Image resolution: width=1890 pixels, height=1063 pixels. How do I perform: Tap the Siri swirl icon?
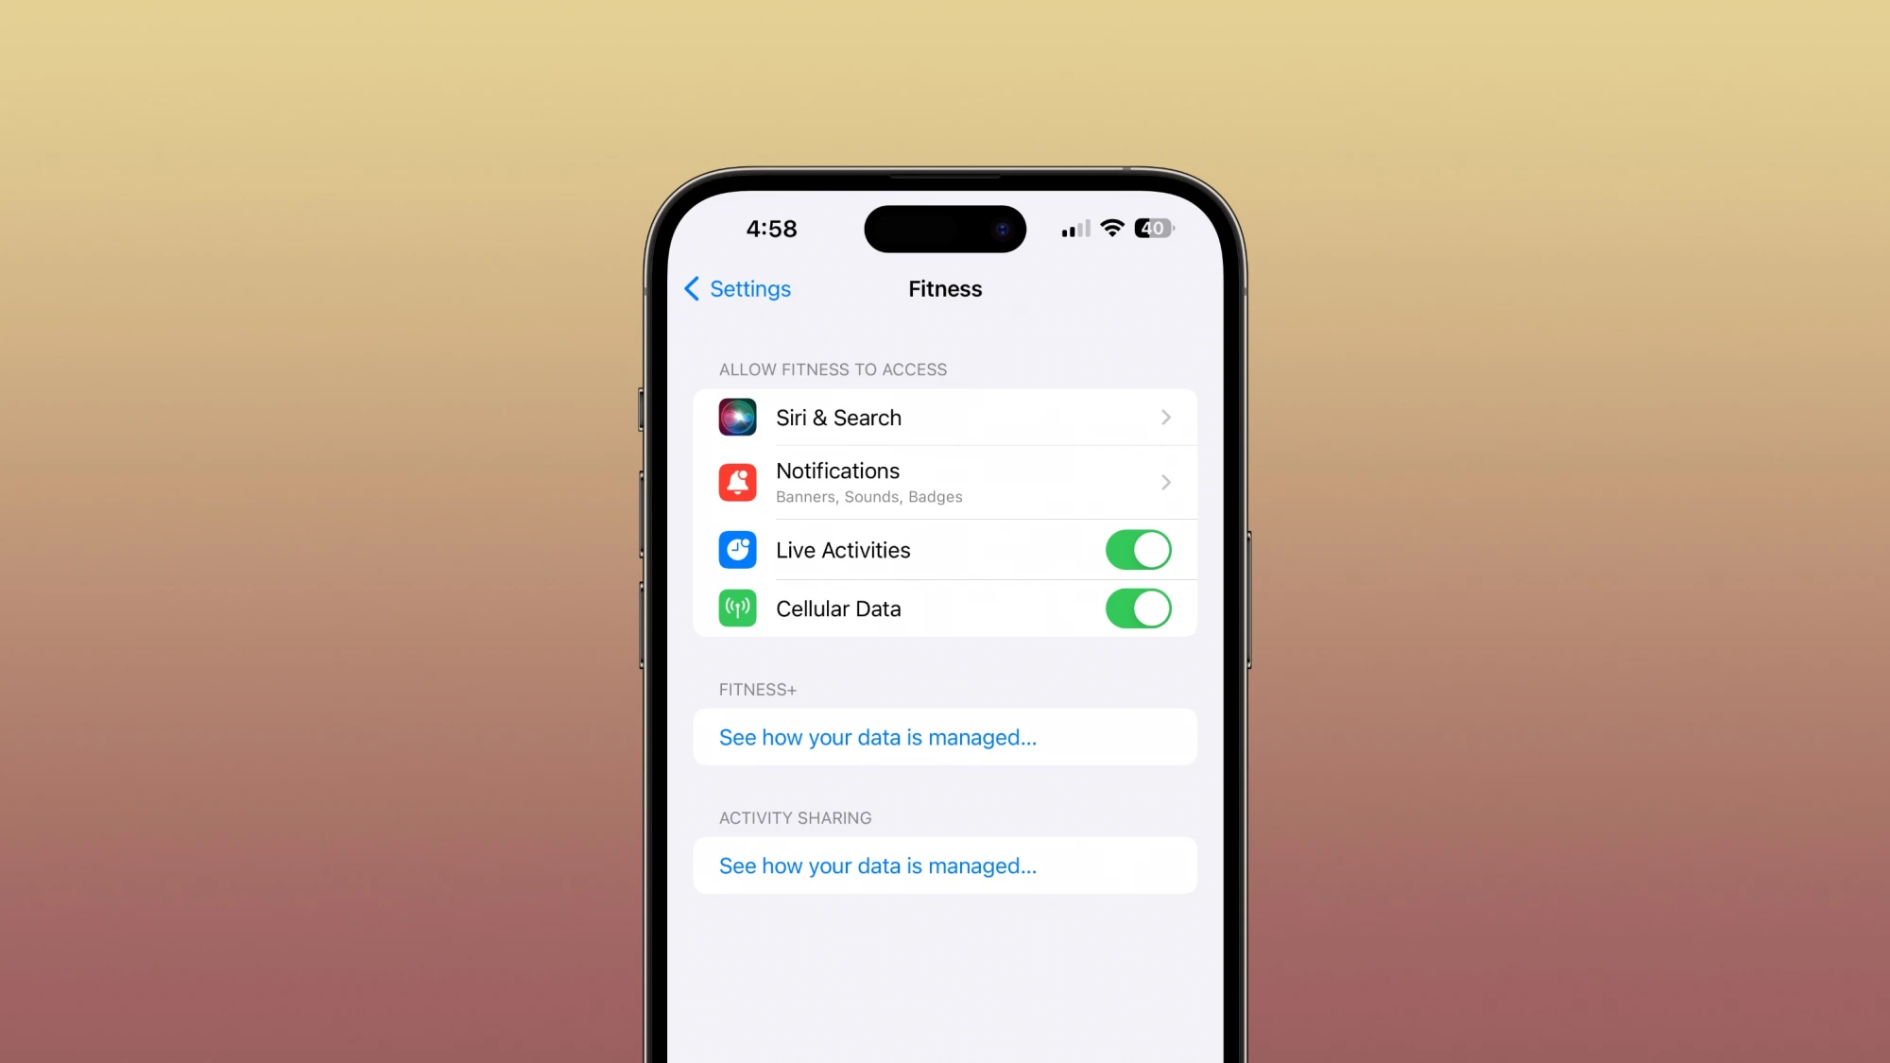tap(736, 417)
